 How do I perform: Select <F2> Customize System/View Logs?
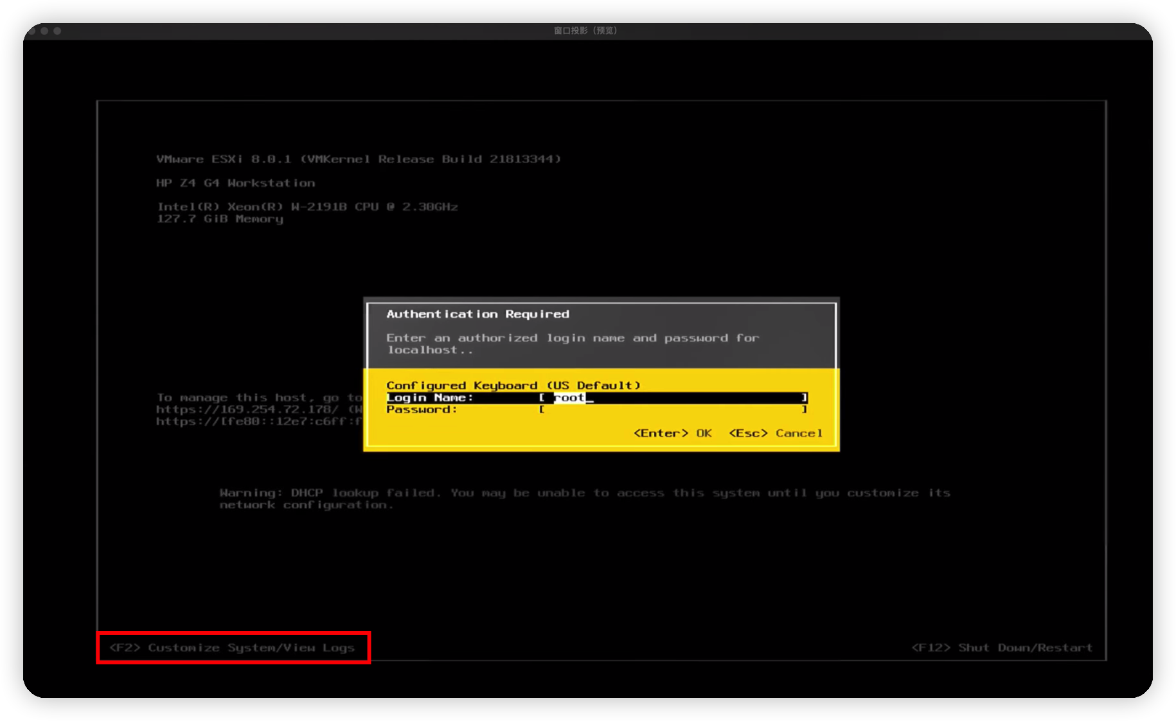pos(233,648)
